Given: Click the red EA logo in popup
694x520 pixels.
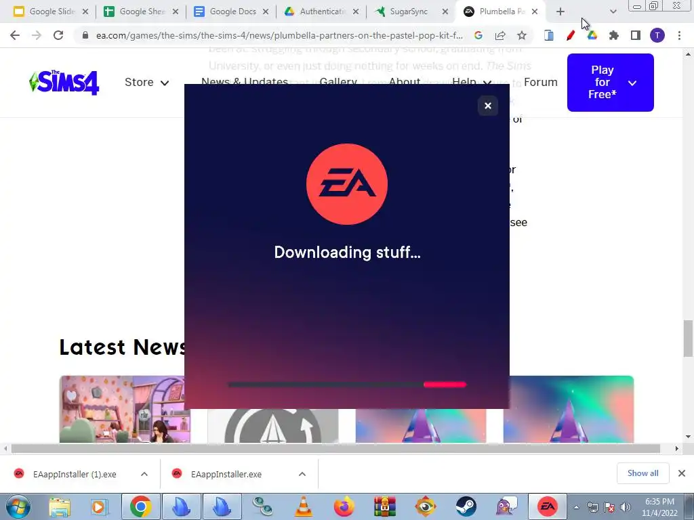Looking at the screenshot, I should coord(347,184).
